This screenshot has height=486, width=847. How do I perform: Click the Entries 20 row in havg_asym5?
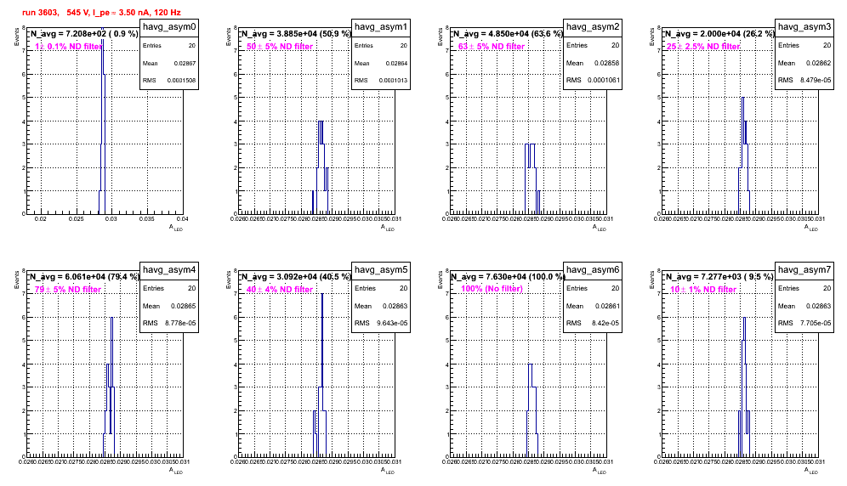tap(381, 288)
